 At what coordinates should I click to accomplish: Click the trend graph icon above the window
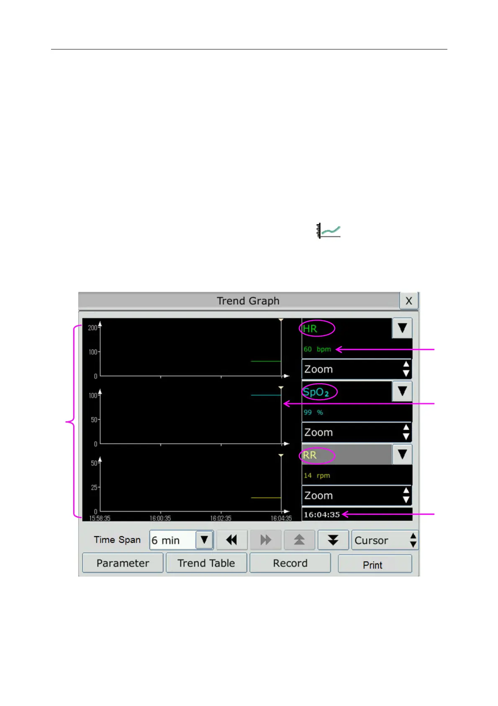tap(329, 231)
